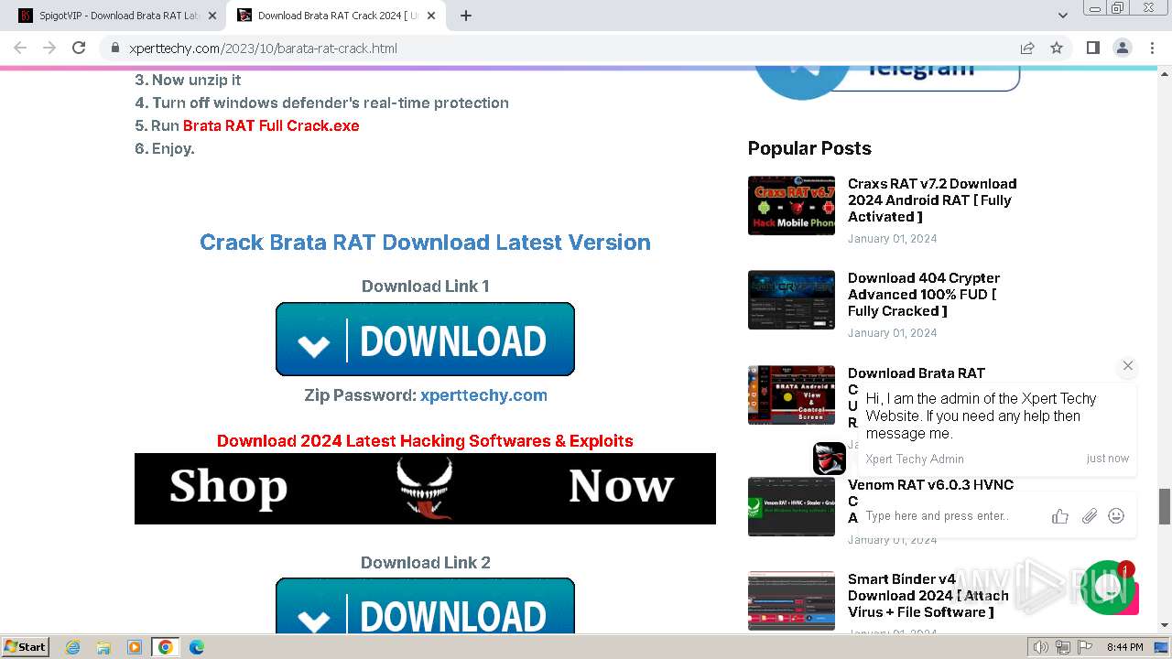The width and height of the screenshot is (1172, 659).
Task: Open the share page icon in address bar
Action: tap(1027, 48)
